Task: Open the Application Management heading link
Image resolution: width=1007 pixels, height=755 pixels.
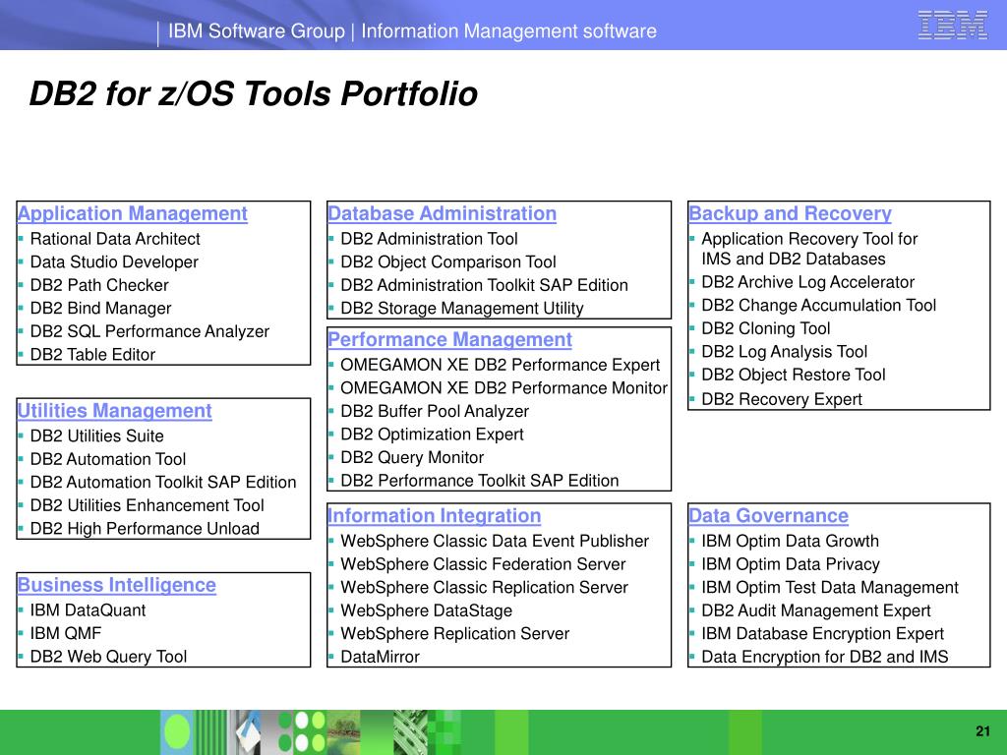Action: 133,213
